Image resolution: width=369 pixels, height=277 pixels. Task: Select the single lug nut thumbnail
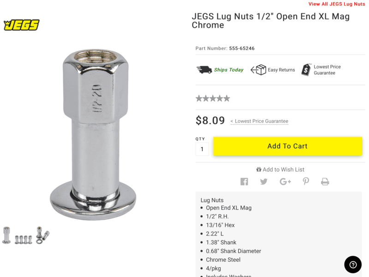pyautogui.click(x=6, y=235)
